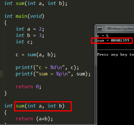The image size is (134, 125).
Task: Click the prototype line "int sum(int a, int b);"
Action: (36, 3)
